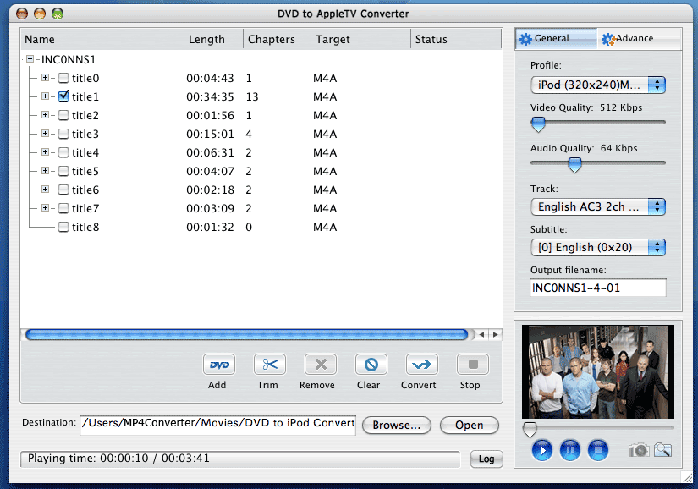Click the Add DVD icon
The width and height of the screenshot is (698, 489).
pyautogui.click(x=218, y=365)
